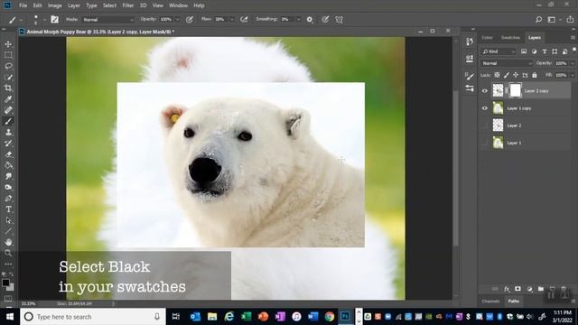Switch to the Swatches tab
This screenshot has height=325, width=578.
pyautogui.click(x=510, y=38)
